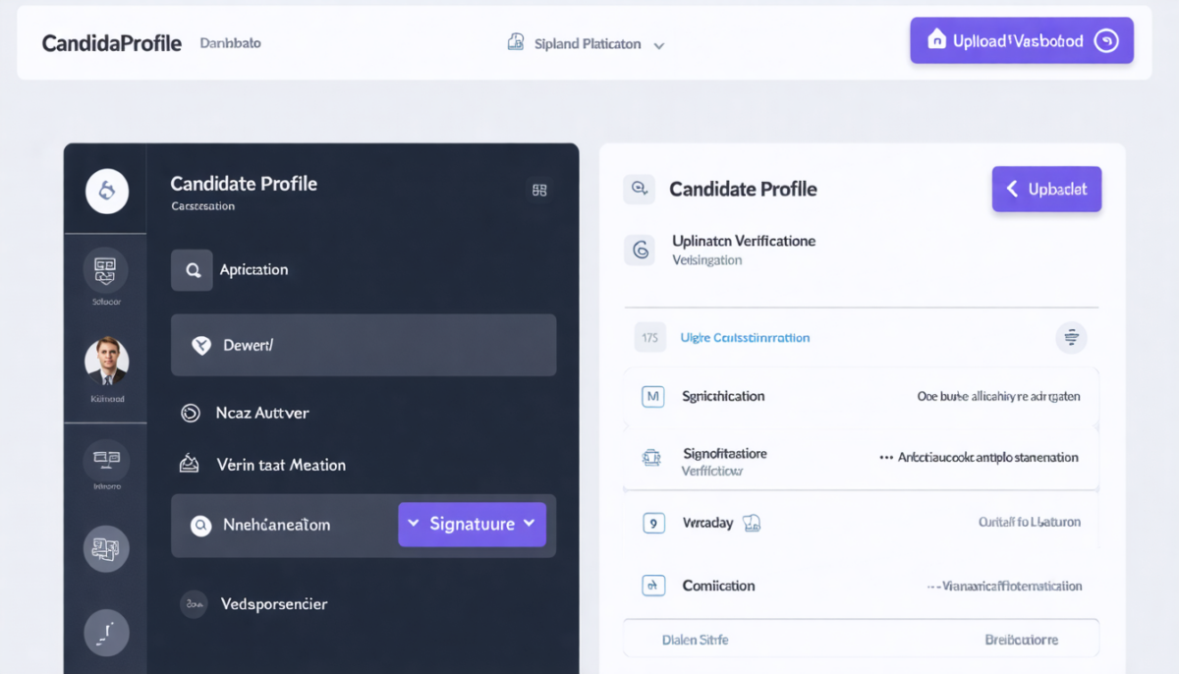Click the white circular logo in dark sidebar

[107, 192]
